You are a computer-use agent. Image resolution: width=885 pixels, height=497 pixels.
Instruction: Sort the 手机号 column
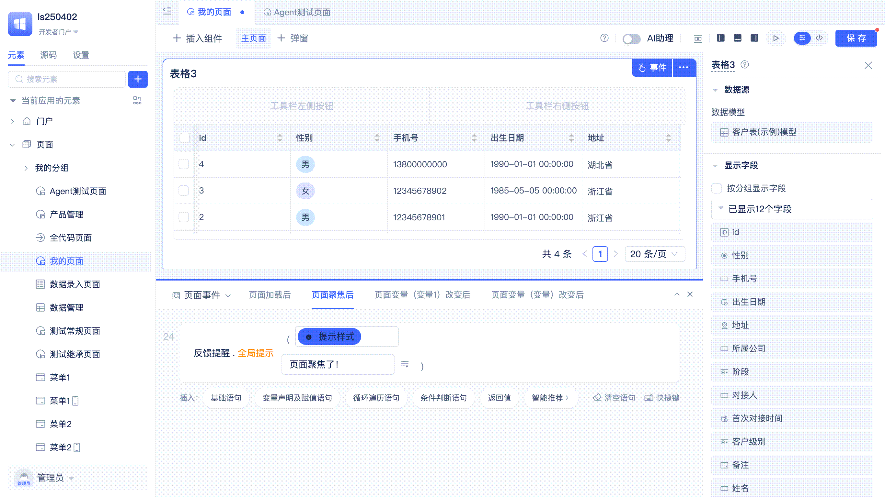[474, 138]
